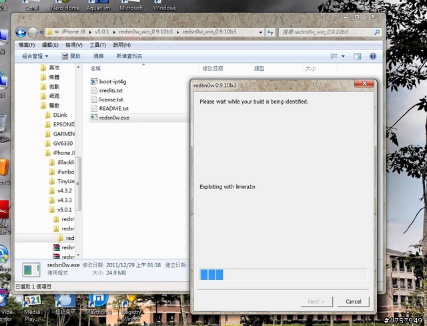Viewport: 427px width, 326px height.
Task: Select the 其他 folder in tree
Action: tap(49, 67)
